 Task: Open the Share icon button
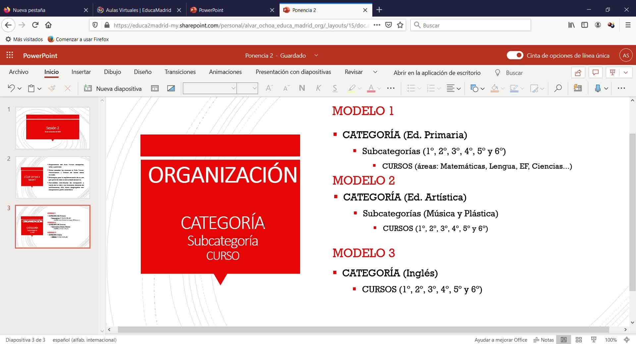(578, 73)
